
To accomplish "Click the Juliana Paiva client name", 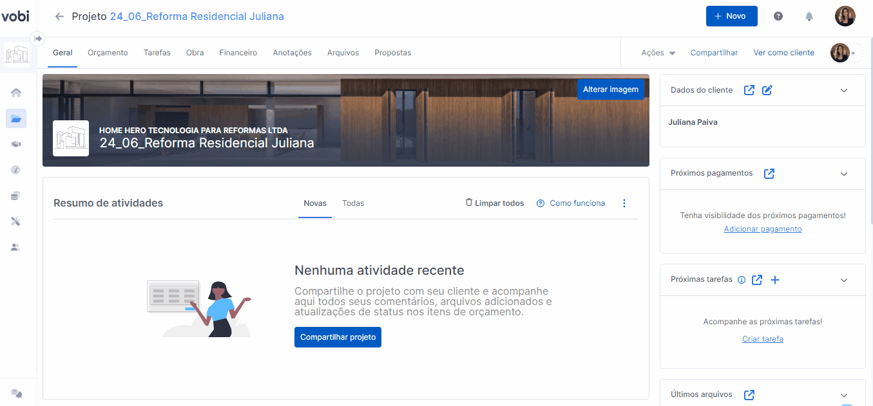I will pos(693,122).
